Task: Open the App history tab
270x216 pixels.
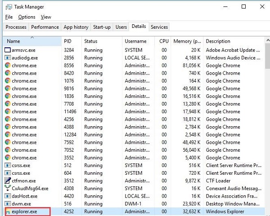Action: click(76, 27)
